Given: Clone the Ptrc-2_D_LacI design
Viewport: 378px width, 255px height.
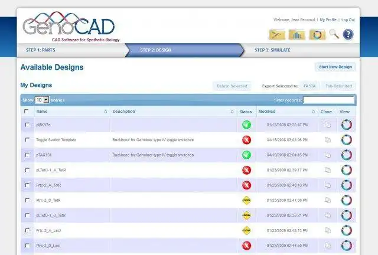Looking at the screenshot, I should pos(327,246).
